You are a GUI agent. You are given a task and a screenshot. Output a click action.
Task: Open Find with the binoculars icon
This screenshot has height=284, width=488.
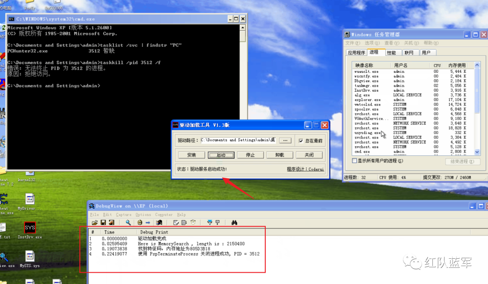click(235, 223)
